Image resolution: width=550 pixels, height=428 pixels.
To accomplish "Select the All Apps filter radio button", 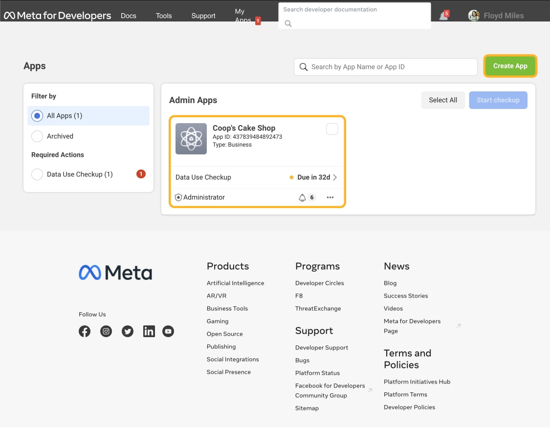I will (37, 116).
